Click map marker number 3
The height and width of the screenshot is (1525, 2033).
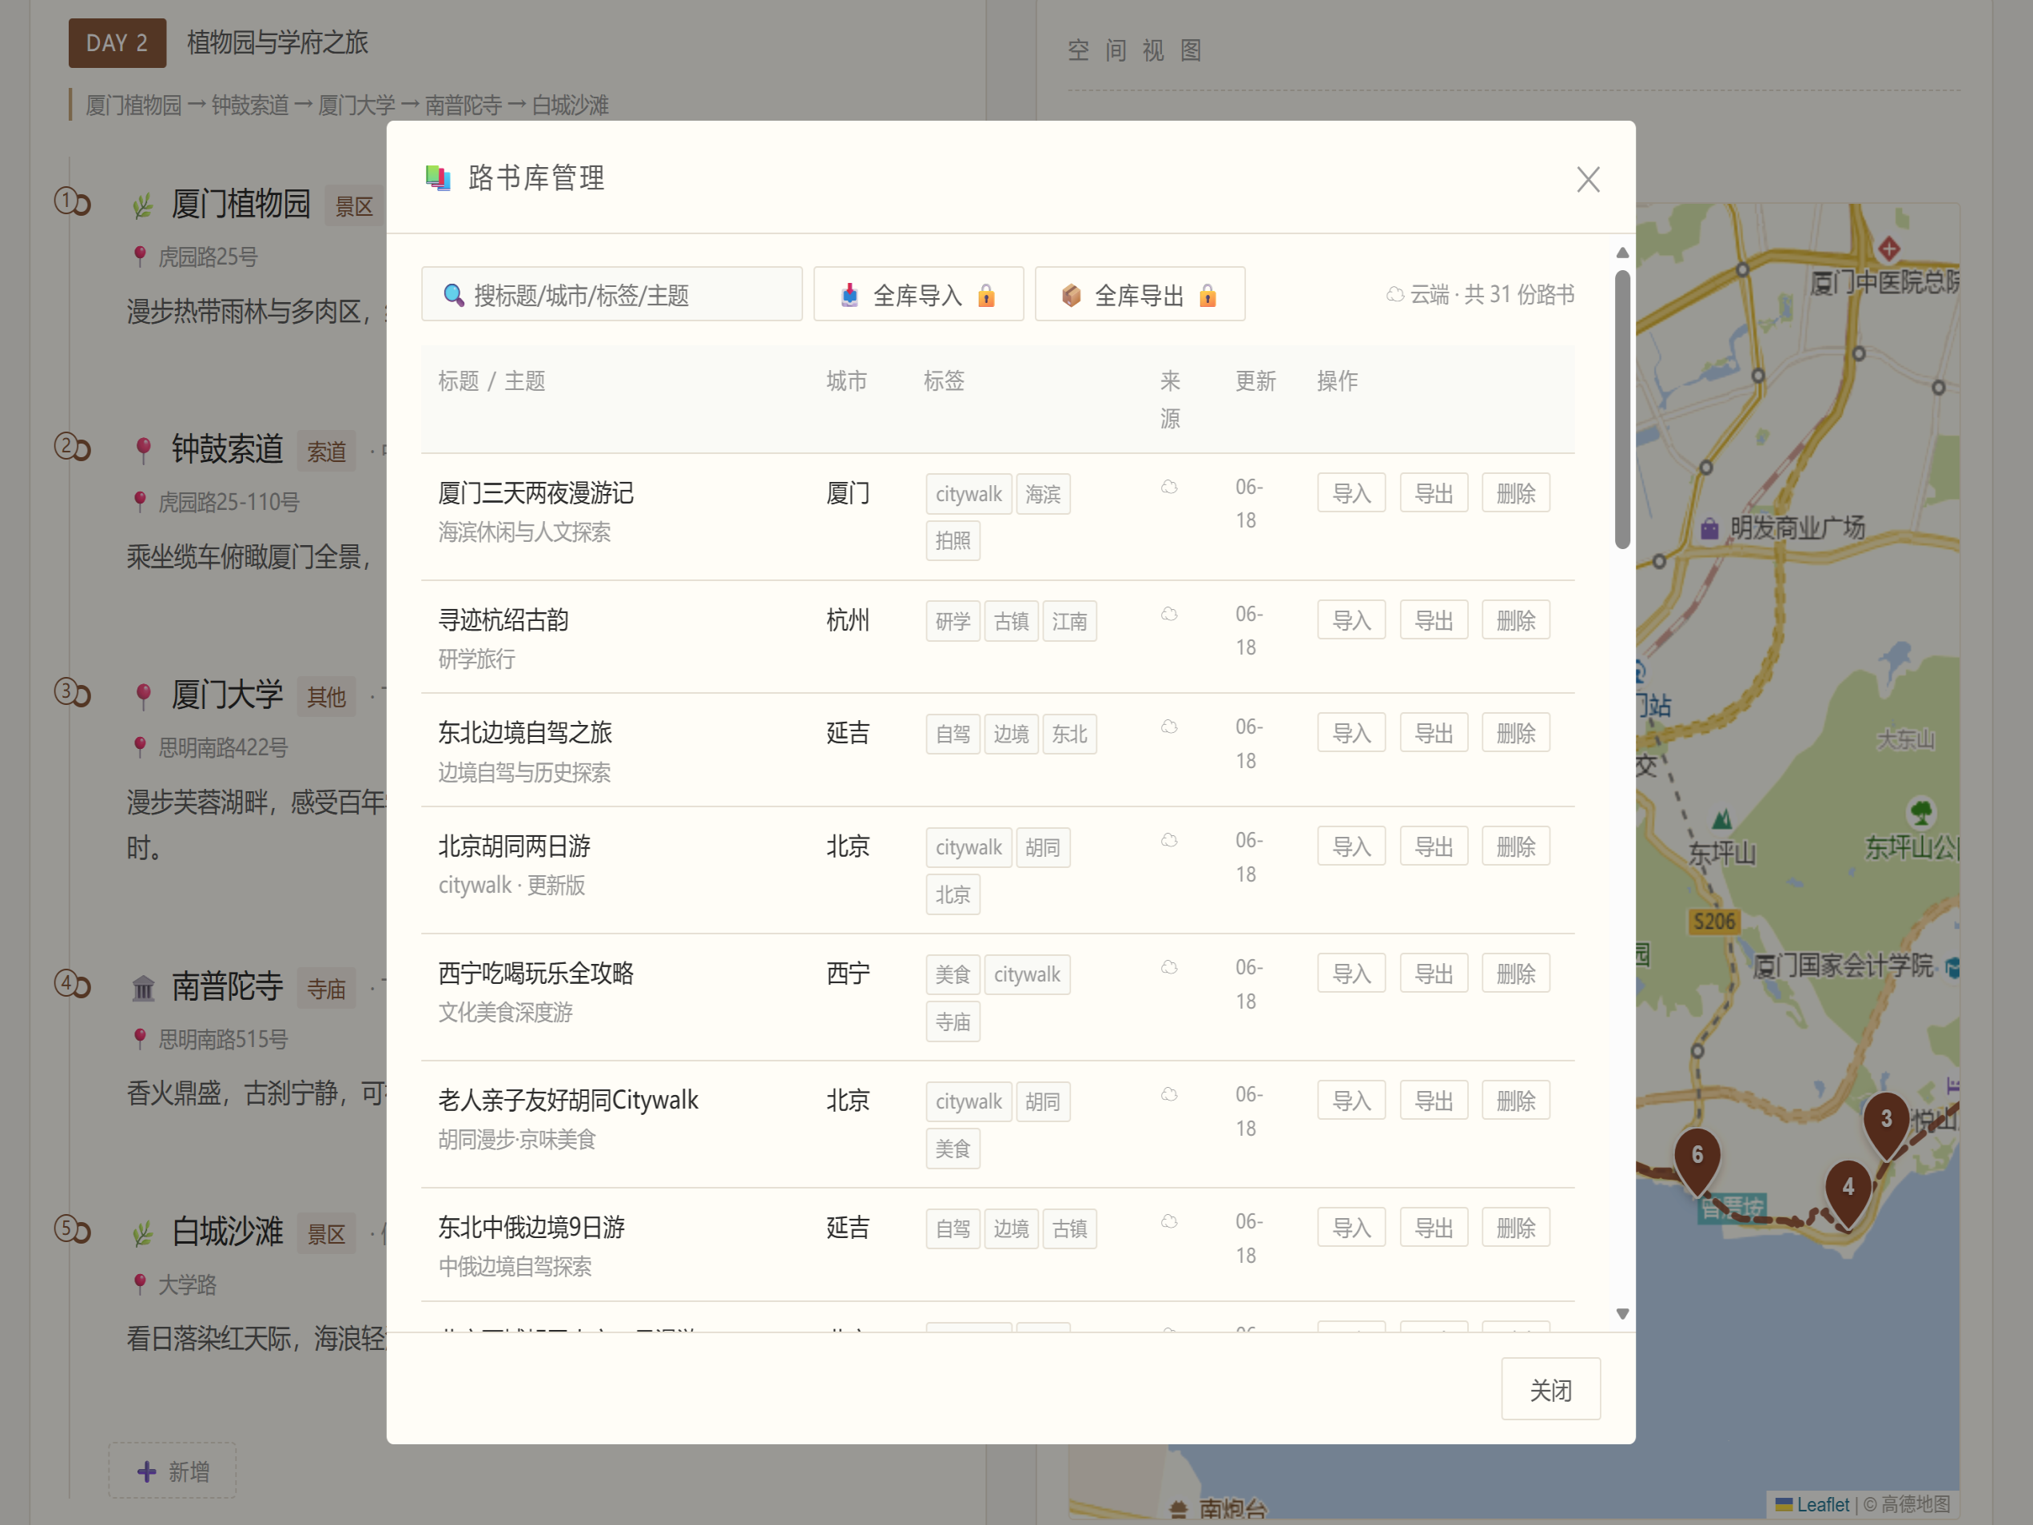coord(1886,1125)
